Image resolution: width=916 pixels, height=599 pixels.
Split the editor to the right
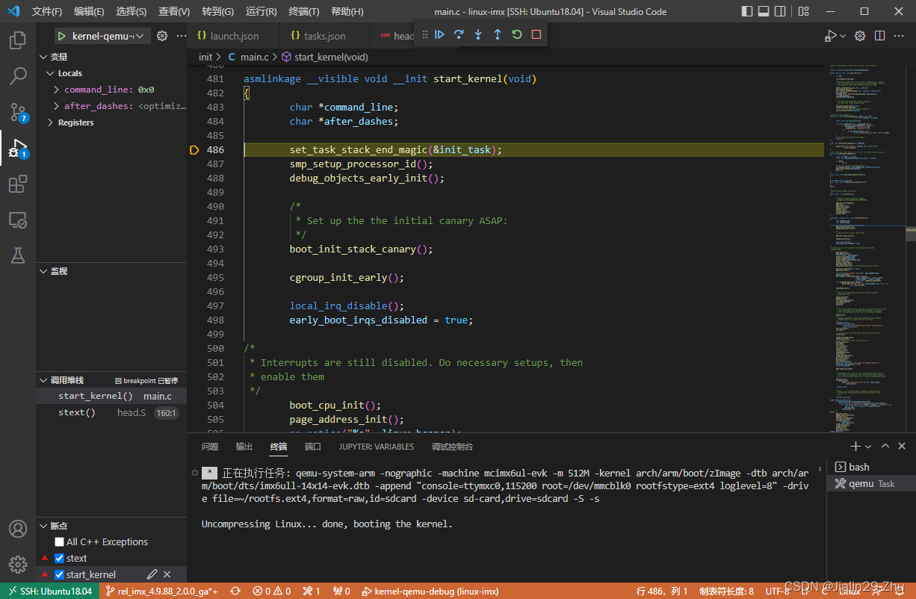point(880,36)
